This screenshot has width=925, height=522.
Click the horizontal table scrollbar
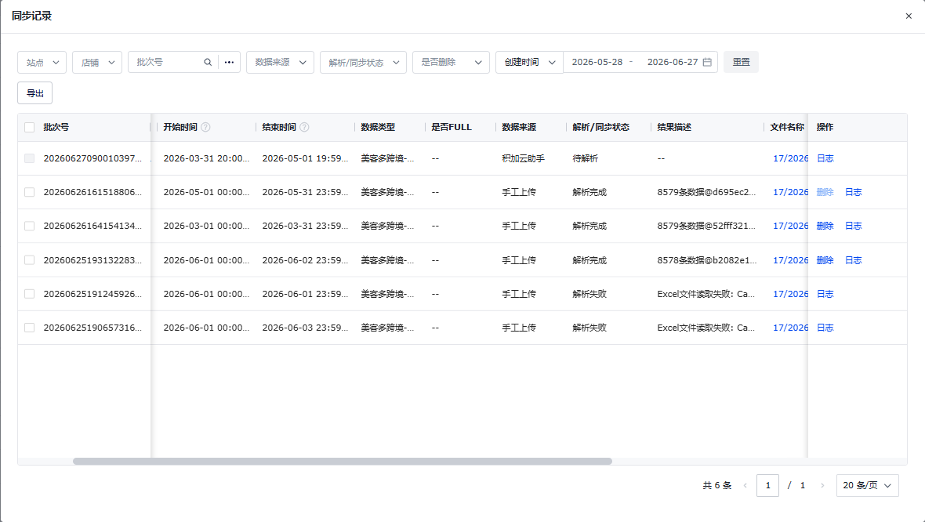[342, 461]
